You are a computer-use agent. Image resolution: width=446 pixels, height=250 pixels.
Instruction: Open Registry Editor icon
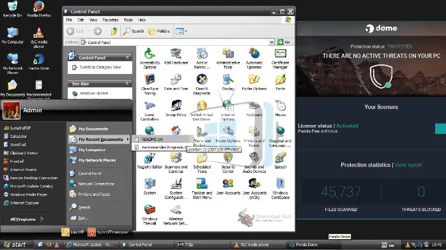[150, 161]
